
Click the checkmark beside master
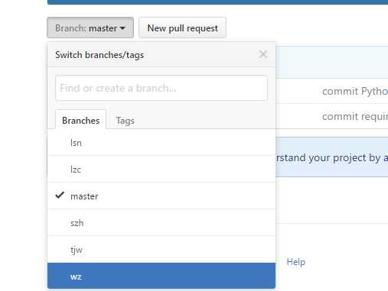(x=60, y=195)
